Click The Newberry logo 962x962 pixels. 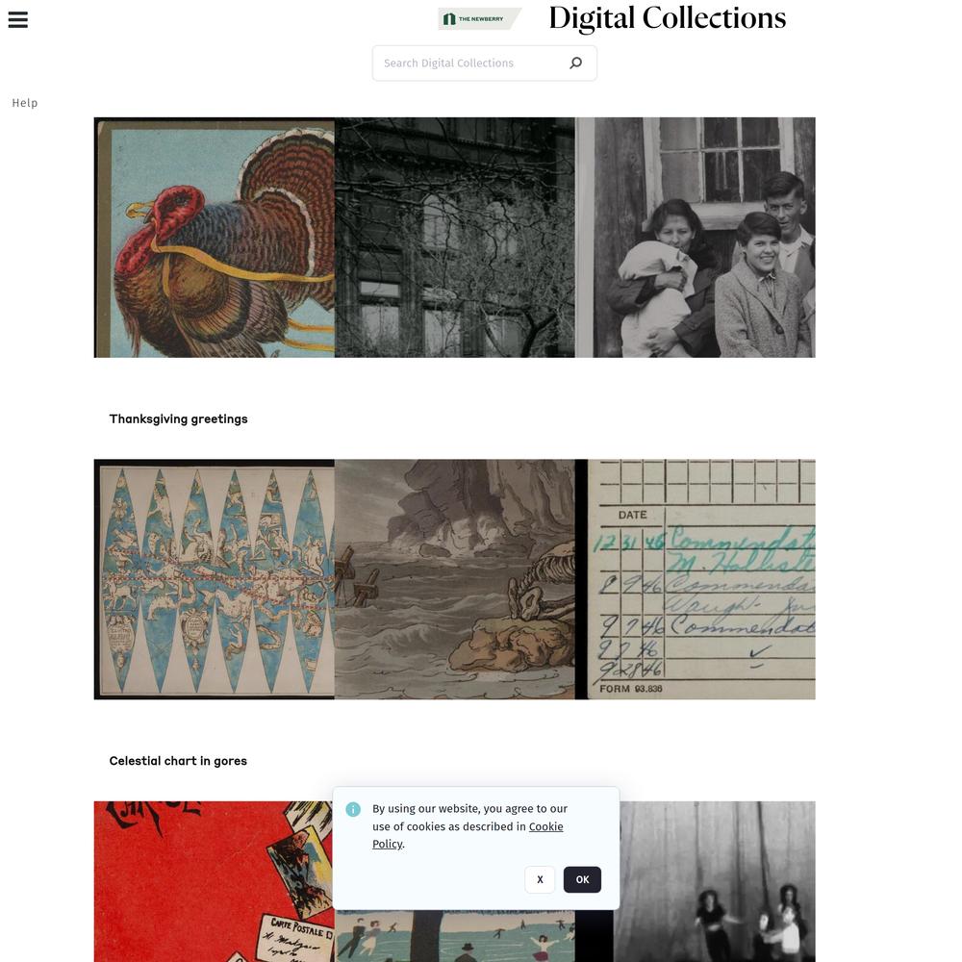tap(480, 19)
